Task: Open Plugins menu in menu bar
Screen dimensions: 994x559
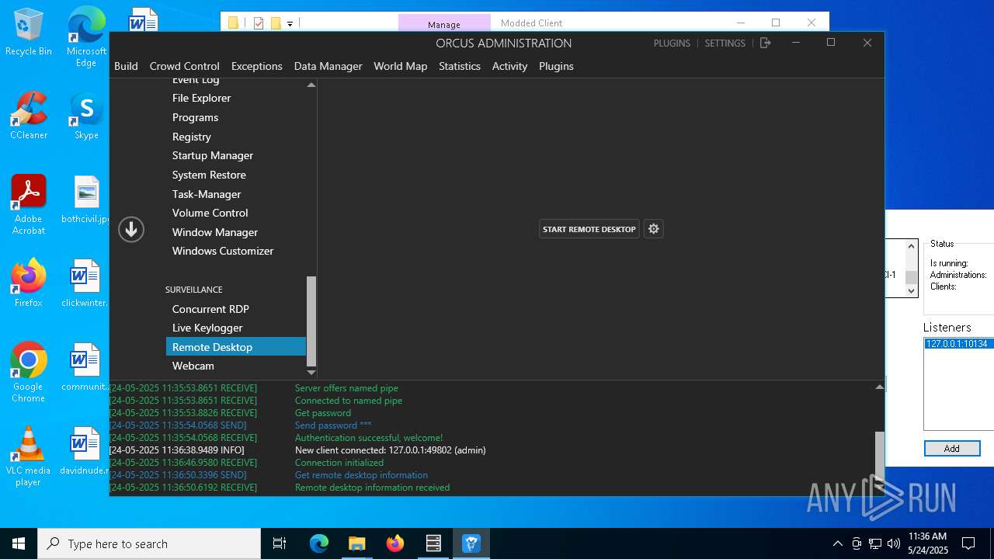Action: click(x=556, y=66)
